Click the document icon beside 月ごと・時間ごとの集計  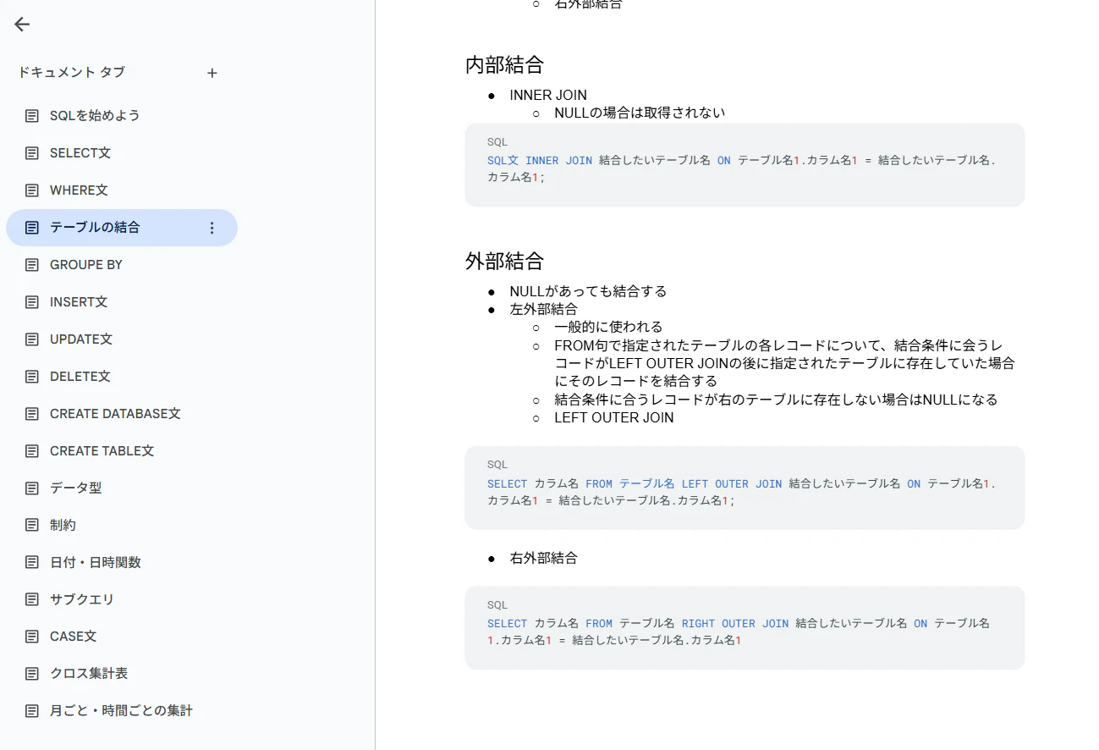click(32, 711)
